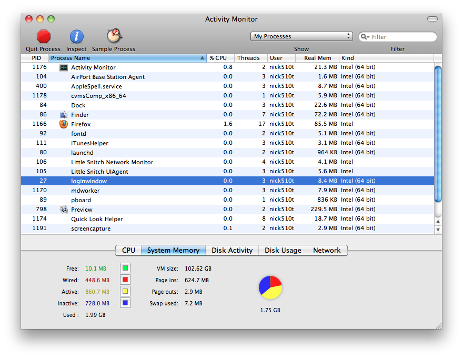Sort by the Threads column header
463x358 pixels.
[250, 58]
